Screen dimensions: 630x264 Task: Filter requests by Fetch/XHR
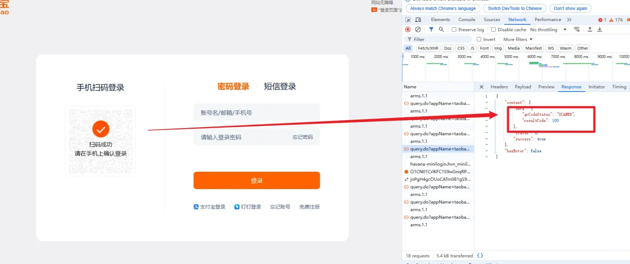pyautogui.click(x=428, y=48)
